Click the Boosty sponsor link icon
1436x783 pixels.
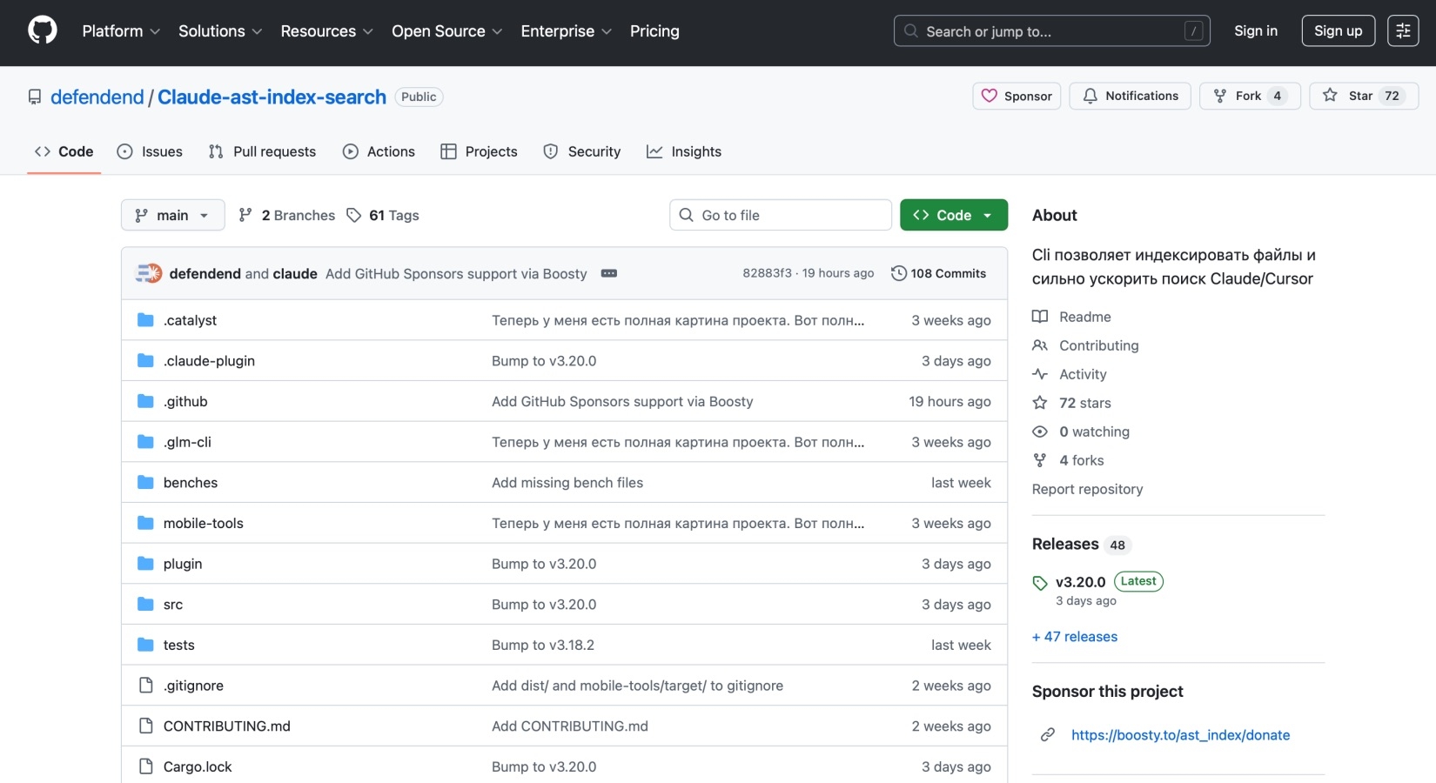tap(1048, 735)
